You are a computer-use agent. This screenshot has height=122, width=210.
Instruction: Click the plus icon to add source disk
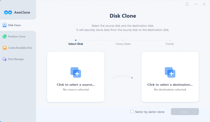(x=76, y=72)
